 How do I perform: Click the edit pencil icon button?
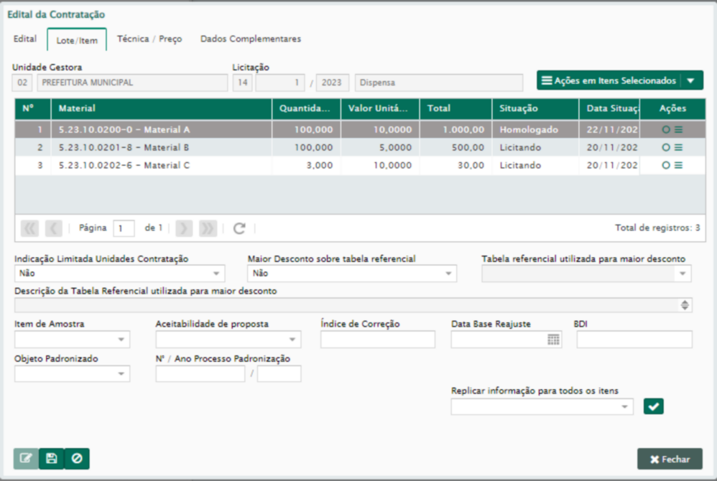(x=26, y=458)
